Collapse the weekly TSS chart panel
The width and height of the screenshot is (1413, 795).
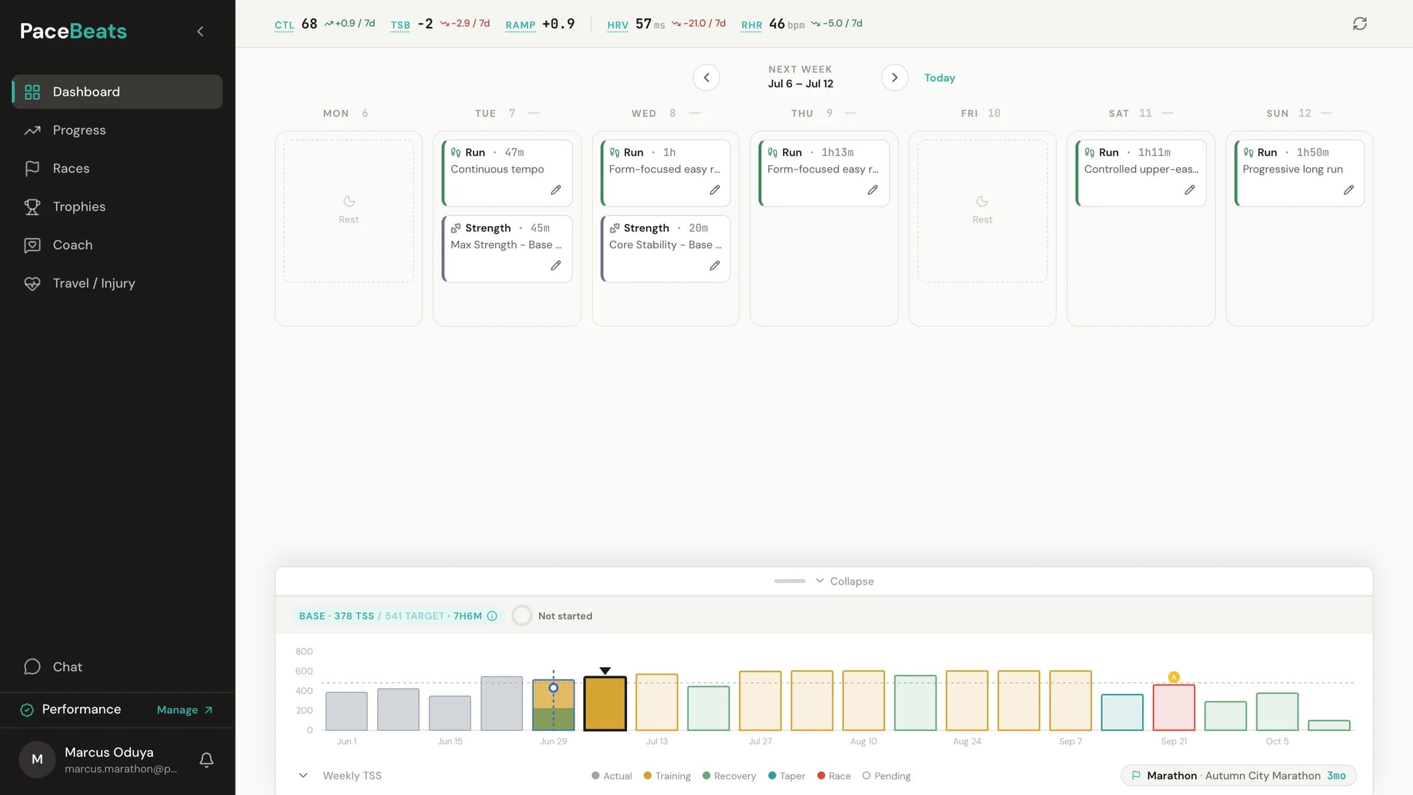(x=845, y=581)
